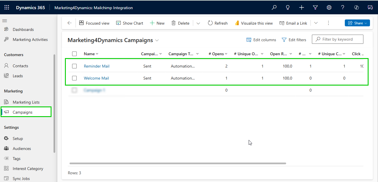
Task: Open the view selector for Marketing4Dynamics Campaigns
Action: point(157,40)
